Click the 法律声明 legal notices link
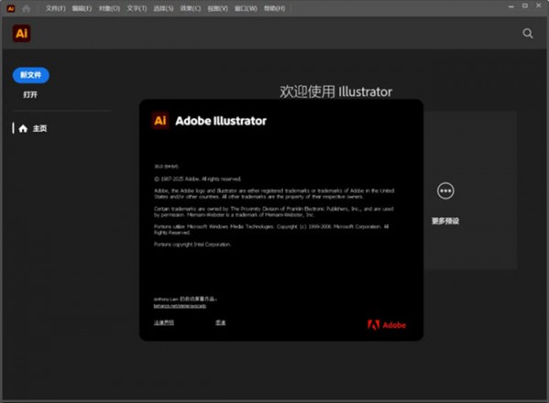This screenshot has width=549, height=403. tap(164, 323)
